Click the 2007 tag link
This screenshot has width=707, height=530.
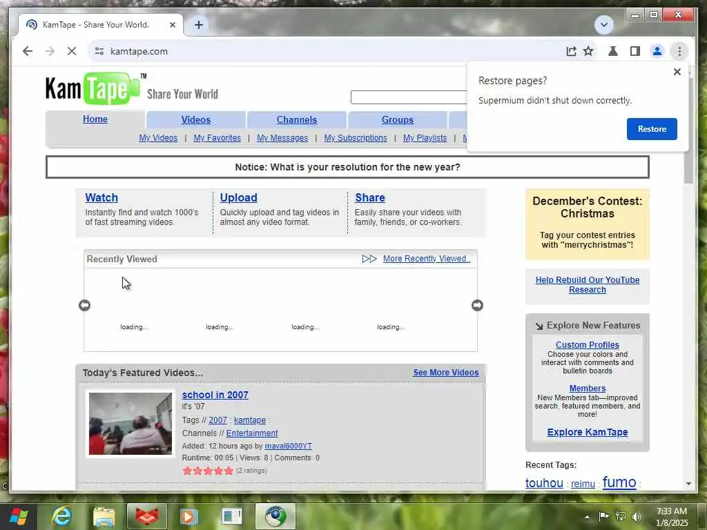[217, 420]
